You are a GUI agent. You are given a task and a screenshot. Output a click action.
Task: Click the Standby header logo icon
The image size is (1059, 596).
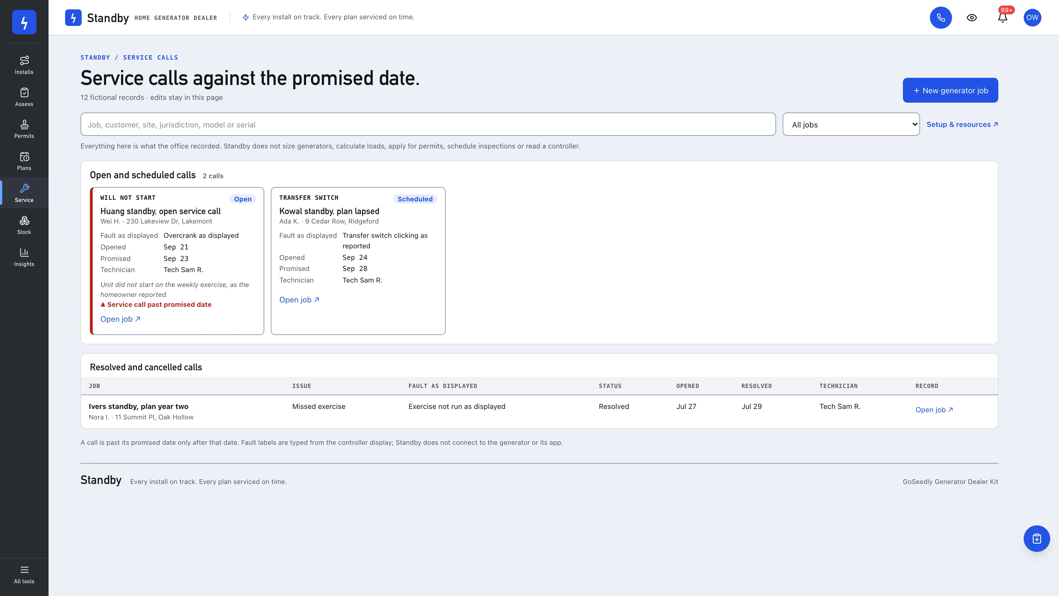tap(73, 18)
